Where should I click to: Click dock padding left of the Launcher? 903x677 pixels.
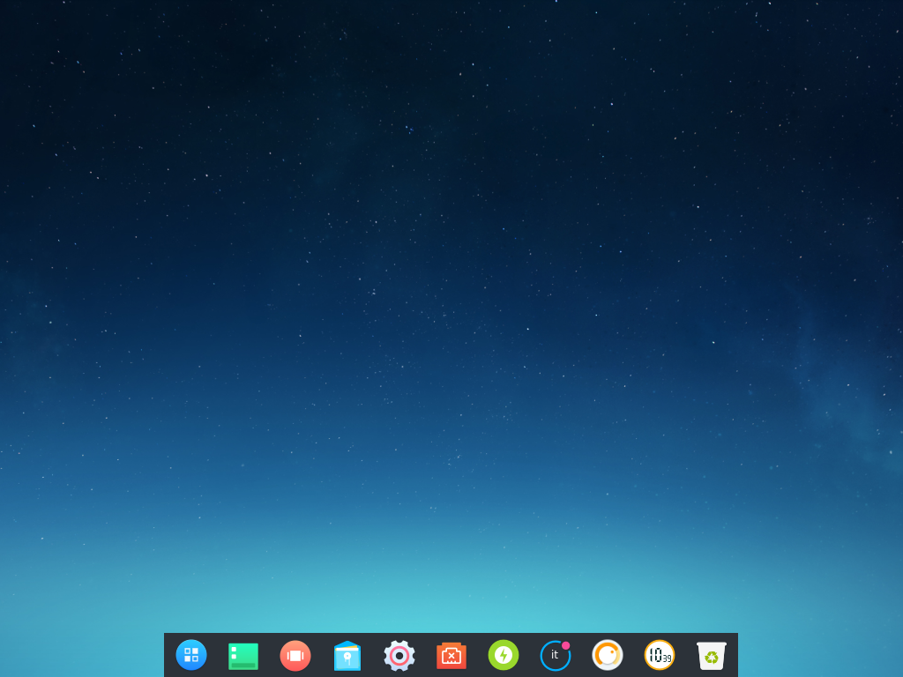(169, 656)
